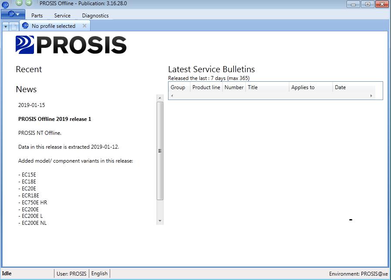Image resolution: width=391 pixels, height=280 pixels.
Task: Click the News vertical scrollbar thumb
Action: click(x=160, y=150)
